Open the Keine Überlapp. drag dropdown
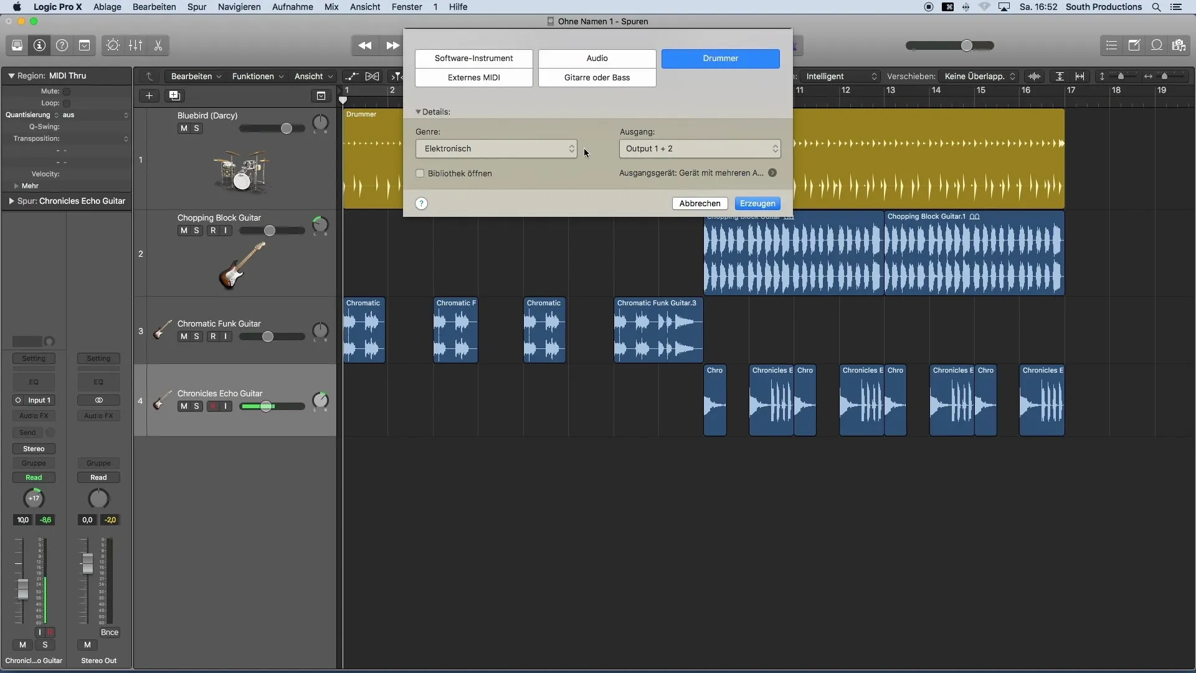Image resolution: width=1196 pixels, height=673 pixels. (x=979, y=76)
